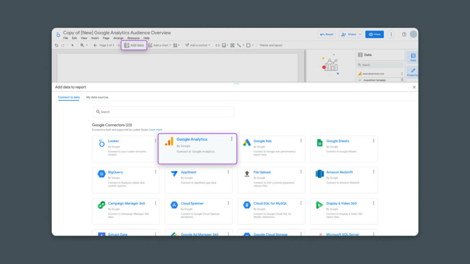Screen dimensions: 470x264
Task: Click the Reset button
Action: 327,34
